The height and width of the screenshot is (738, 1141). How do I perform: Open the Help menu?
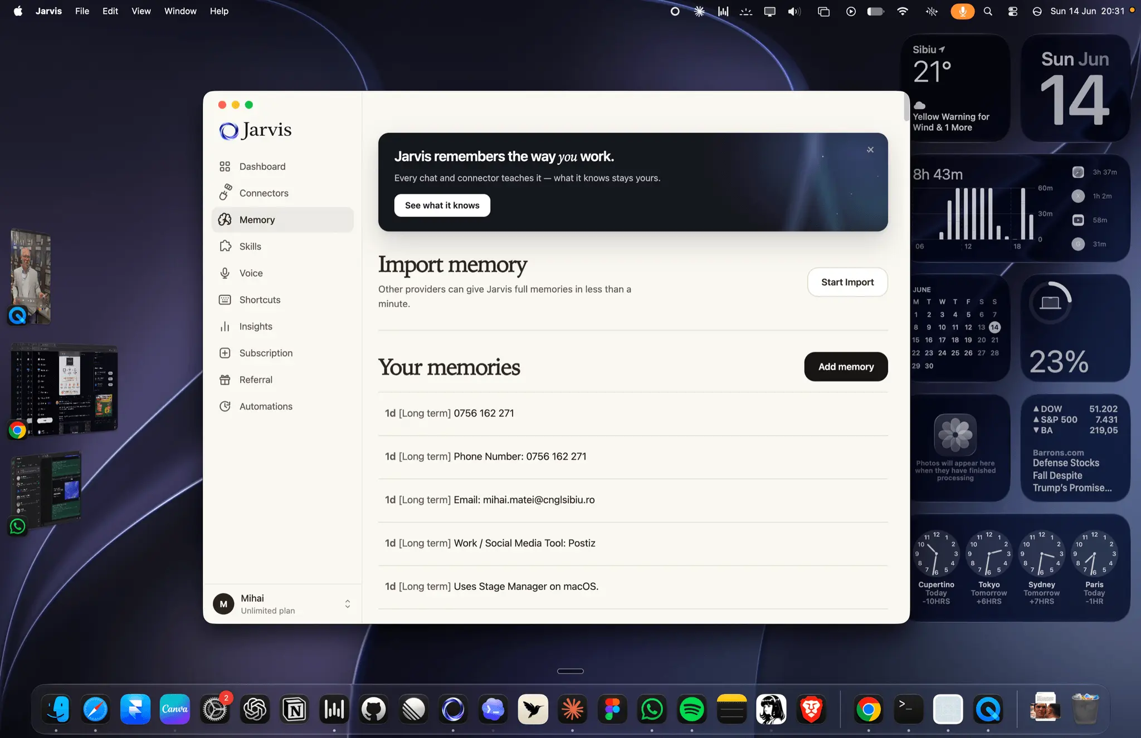219,11
